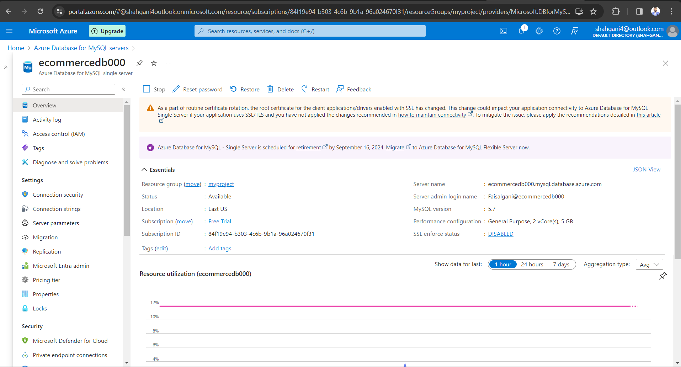This screenshot has height=367, width=681.
Task: Open the Azure portal hamburger menu
Action: tap(9, 31)
